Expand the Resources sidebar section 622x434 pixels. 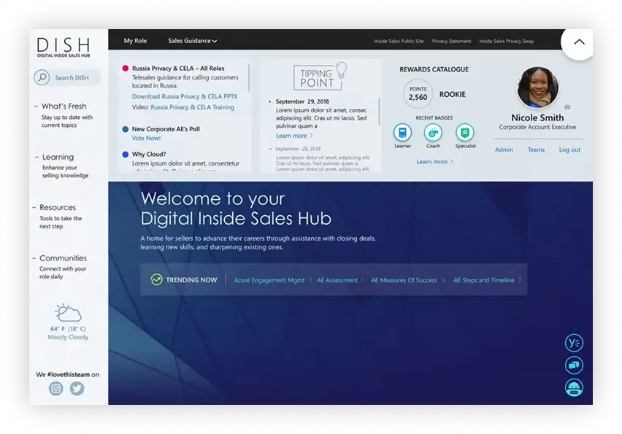[x=58, y=207]
